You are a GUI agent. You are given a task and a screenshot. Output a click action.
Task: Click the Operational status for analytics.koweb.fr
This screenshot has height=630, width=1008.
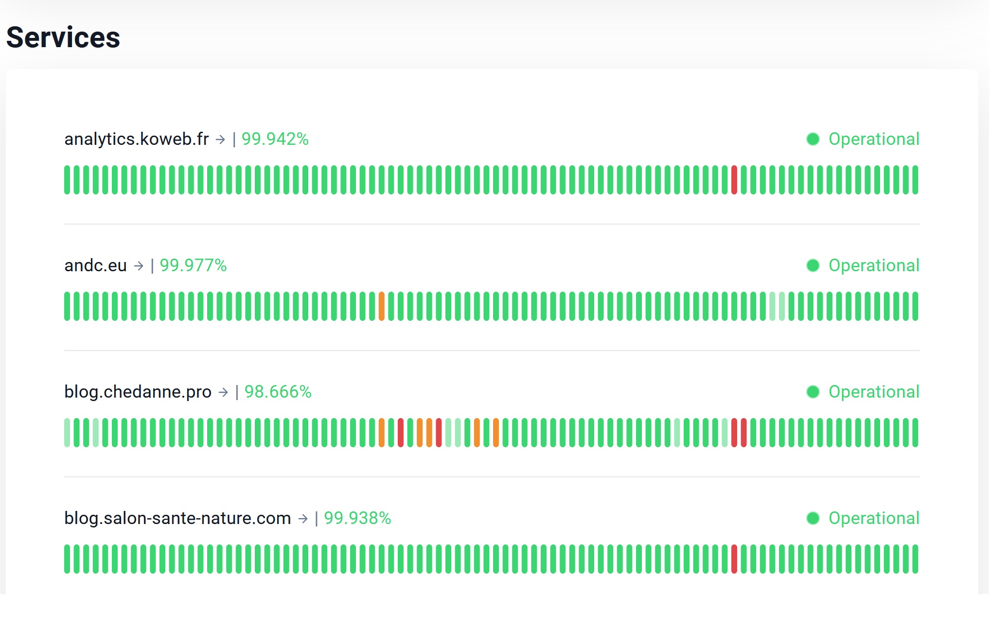coord(874,139)
